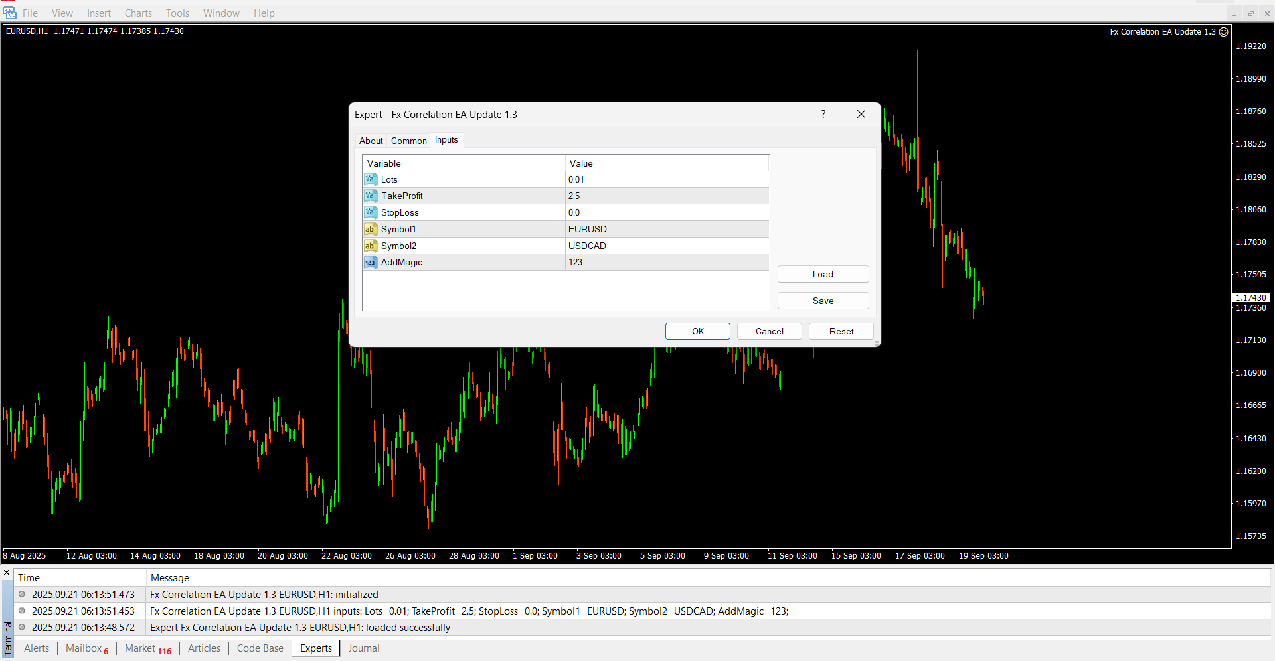Image resolution: width=1275 pixels, height=661 pixels.
Task: Click the AddMagic integer type icon
Action: click(370, 262)
